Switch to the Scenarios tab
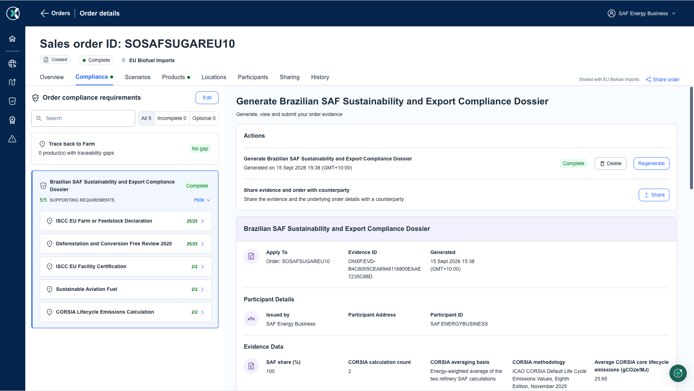Viewport: 694px width, 391px height. pos(137,77)
